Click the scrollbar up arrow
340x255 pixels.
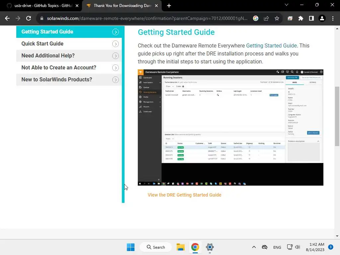click(337, 29)
